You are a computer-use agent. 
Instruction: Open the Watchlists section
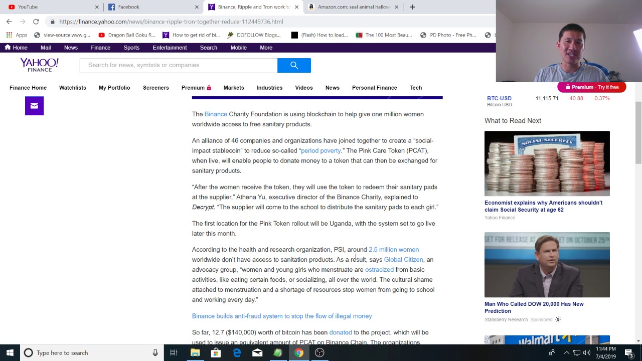coord(73,88)
